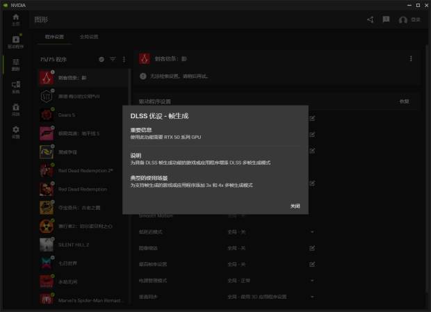Screen dimensions: 431x312
Task: Open more options in program list header
Action: [x=124, y=59]
